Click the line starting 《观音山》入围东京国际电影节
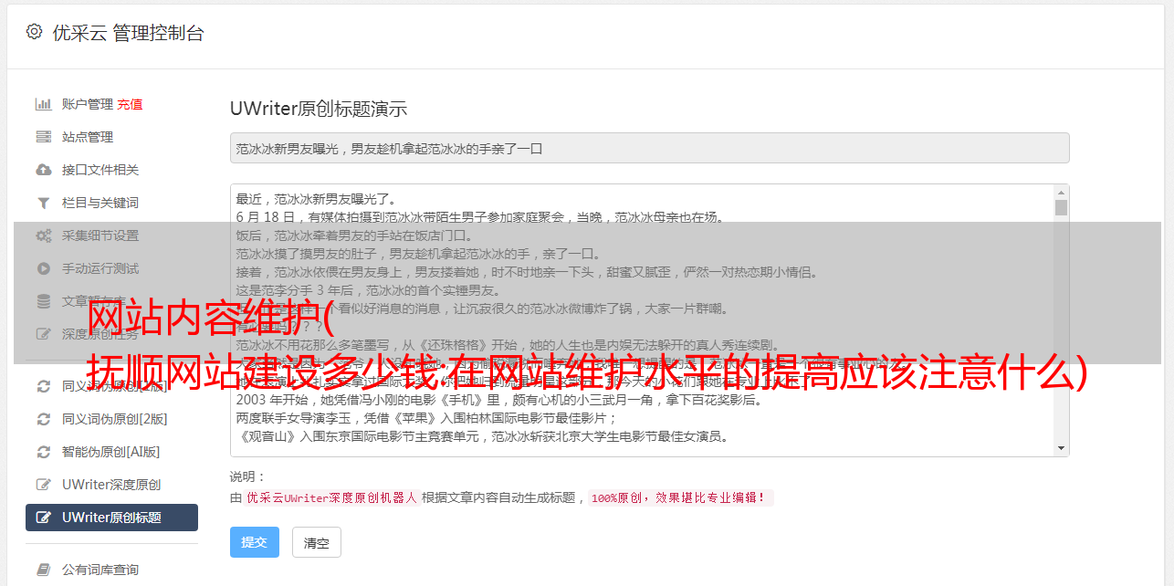This screenshot has height=586, width=1174. pyautogui.click(x=482, y=436)
